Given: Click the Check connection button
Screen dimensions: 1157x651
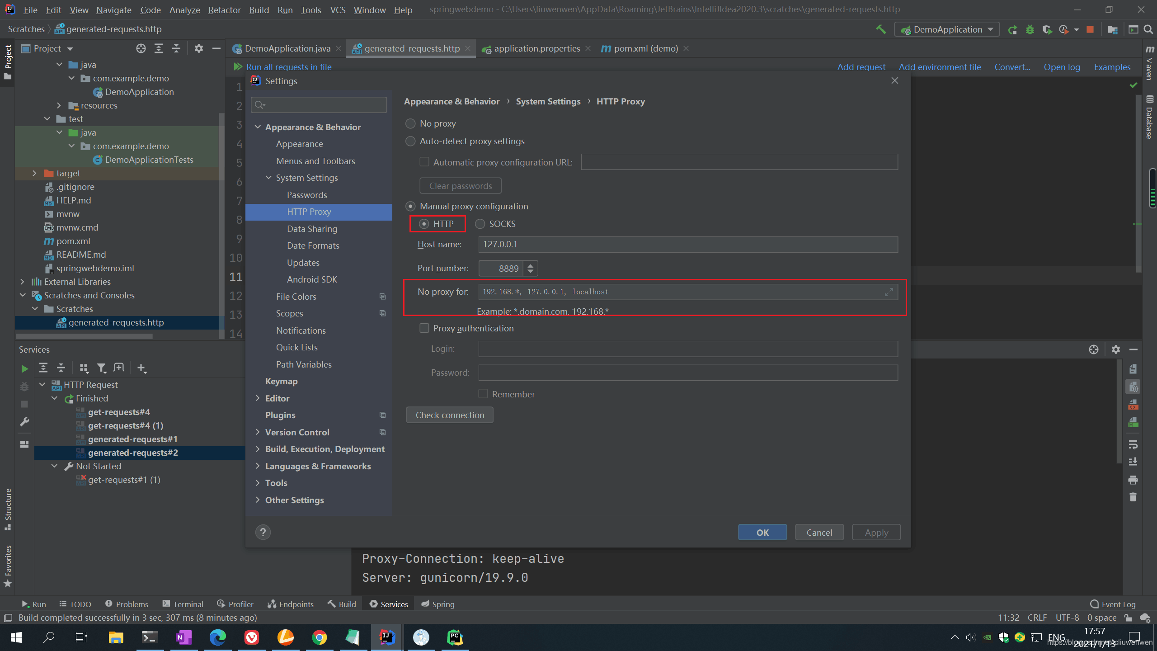Looking at the screenshot, I should click(x=450, y=415).
